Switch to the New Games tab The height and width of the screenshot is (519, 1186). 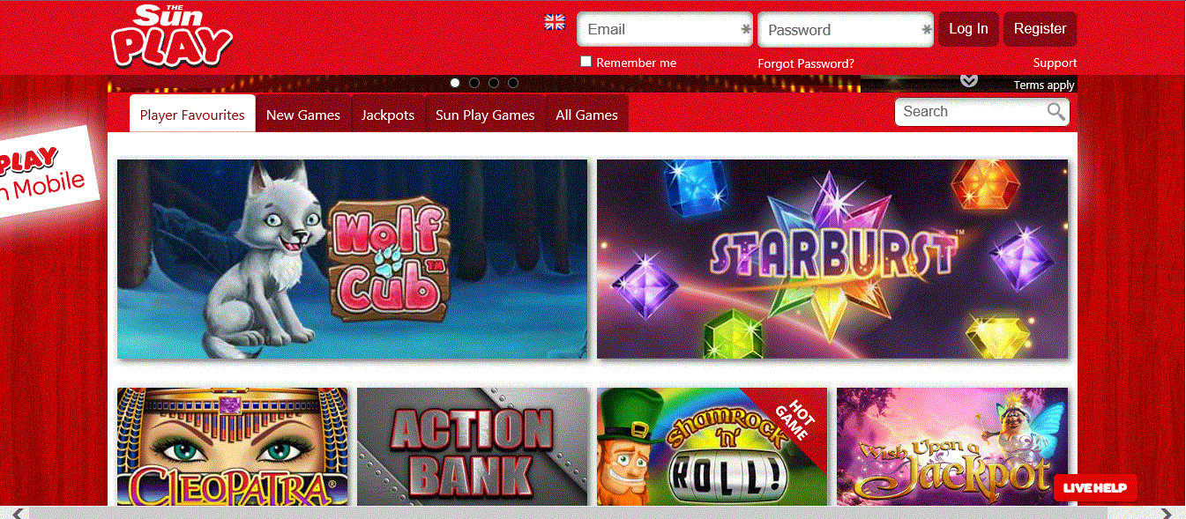(303, 115)
